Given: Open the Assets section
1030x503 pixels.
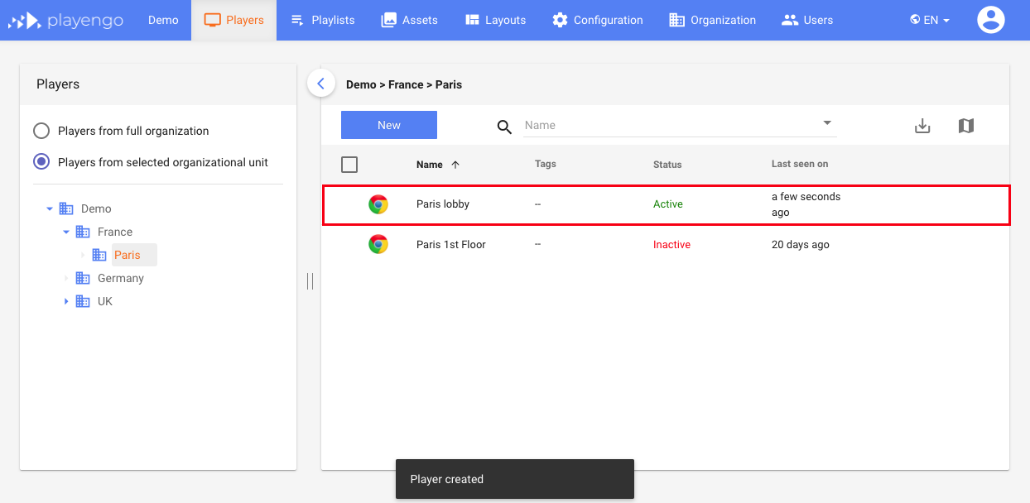Looking at the screenshot, I should 409,20.
